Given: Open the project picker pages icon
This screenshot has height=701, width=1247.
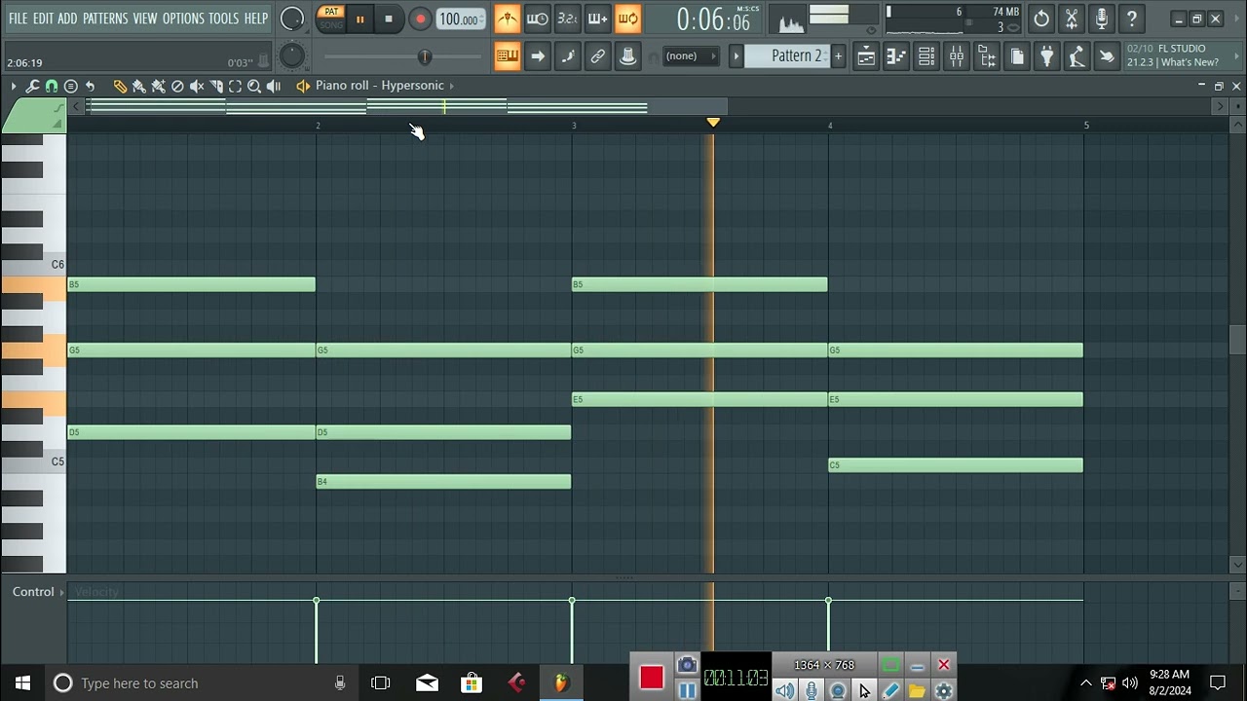Looking at the screenshot, I should [1017, 56].
